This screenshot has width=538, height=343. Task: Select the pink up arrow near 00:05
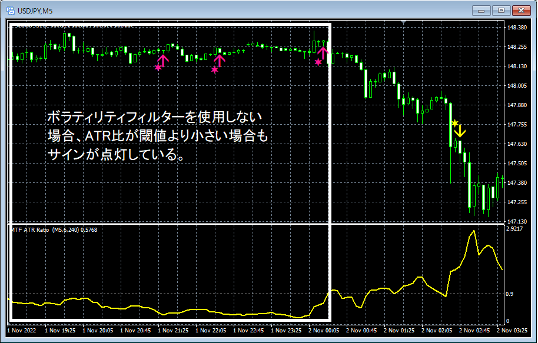tap(323, 53)
